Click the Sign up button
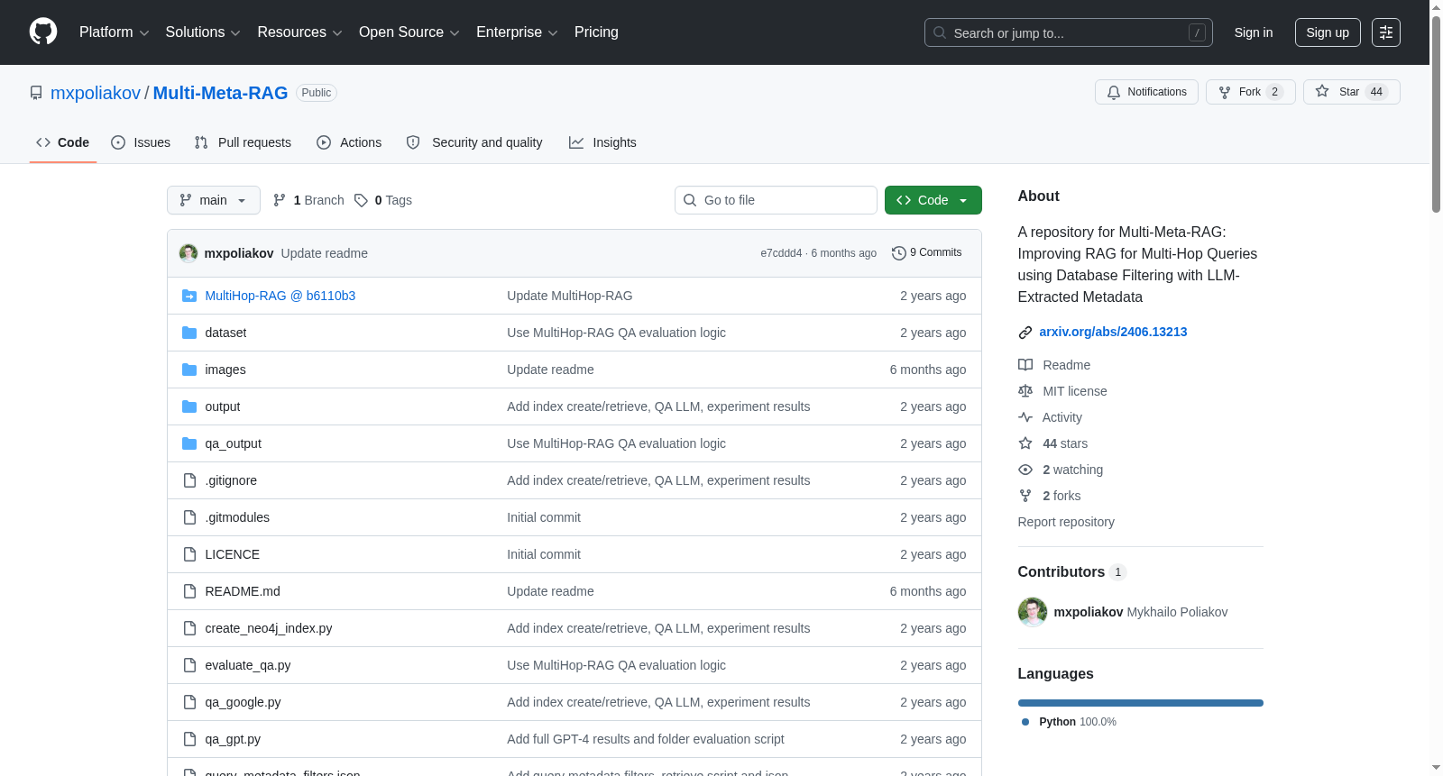 [x=1328, y=32]
